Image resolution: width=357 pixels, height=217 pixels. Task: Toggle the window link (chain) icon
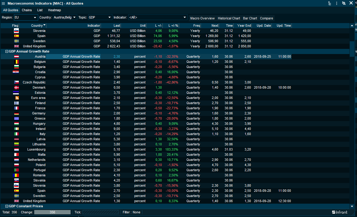coord(344,3)
